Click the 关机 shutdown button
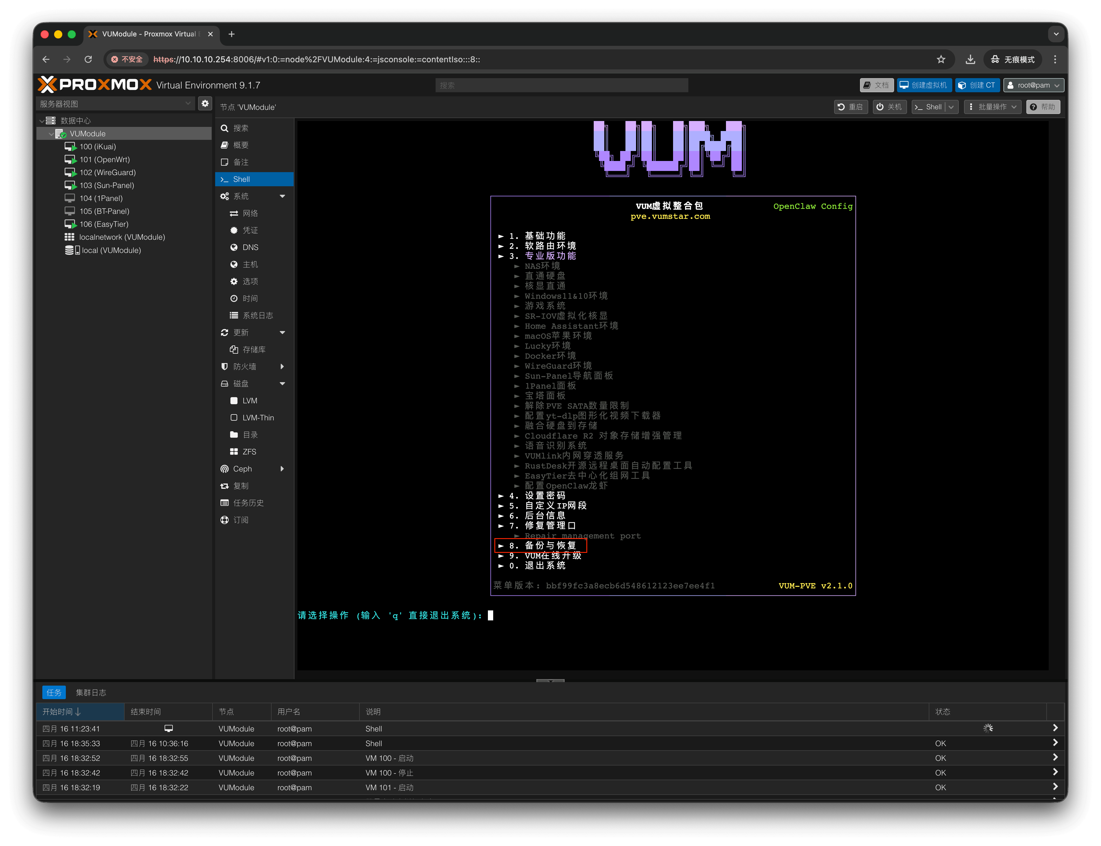Viewport: 1101px width, 846px height. pos(889,107)
